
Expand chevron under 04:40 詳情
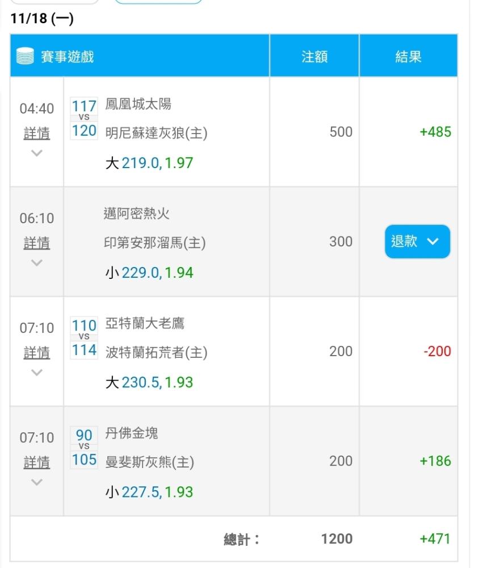(36, 153)
